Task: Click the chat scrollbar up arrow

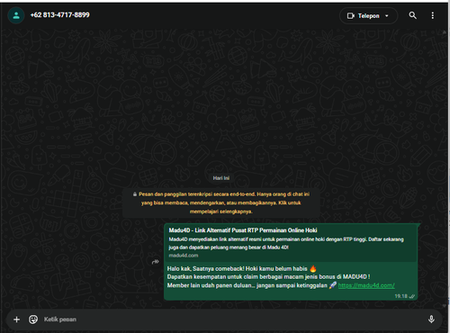Action: click(445, 32)
